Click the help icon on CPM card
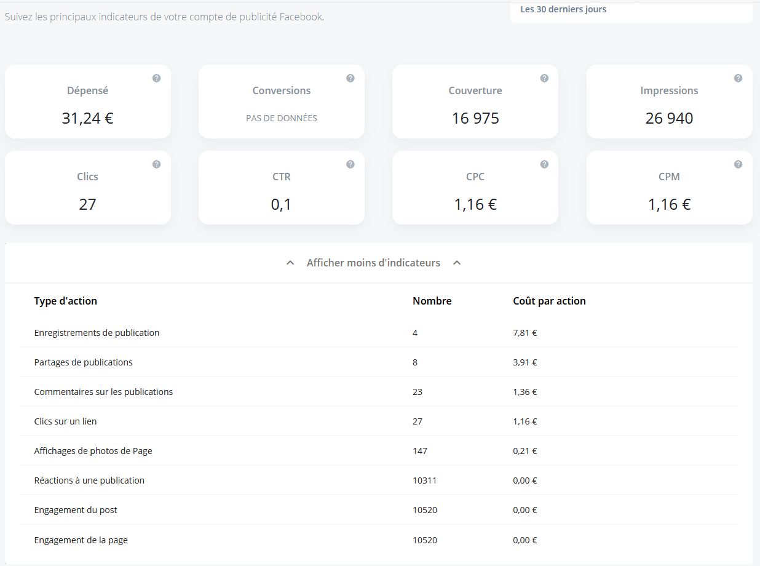Viewport: 760px width, 566px height. 738,164
